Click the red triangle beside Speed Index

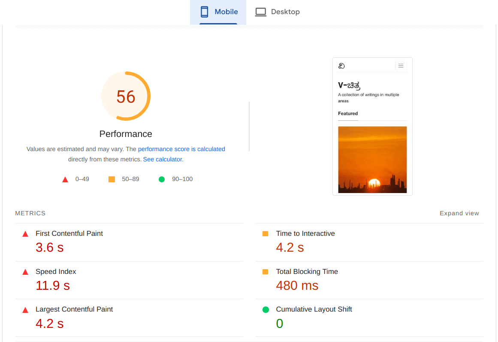25,271
